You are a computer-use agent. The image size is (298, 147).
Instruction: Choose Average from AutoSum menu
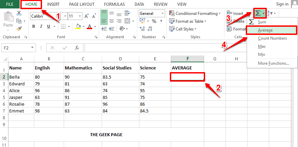(272, 30)
